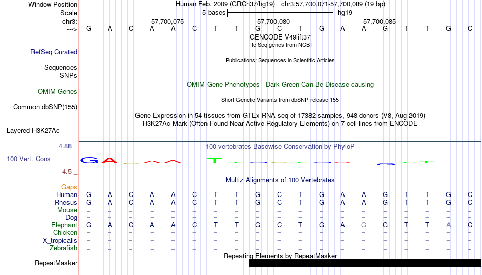The image size is (482, 275).
Task: Click the Chicken alignment row label
Action: [65, 232]
